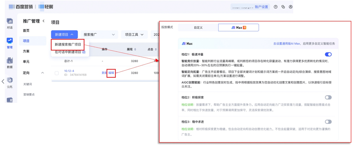
Task: Click the 百度营销 logo text
Action: click(24, 7)
